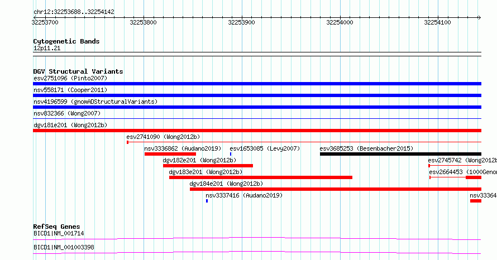Open the nsv3337416 (Audano2019) label
This screenshot has width=497, height=260.
coord(244,195)
